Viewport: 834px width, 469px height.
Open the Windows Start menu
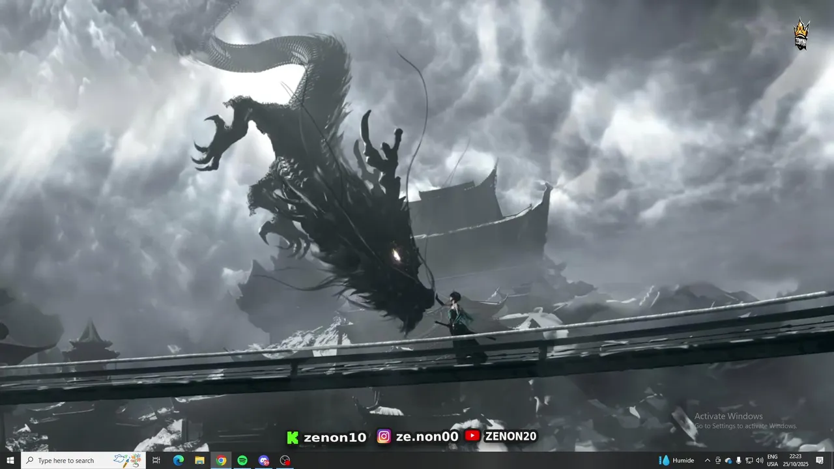pos(10,461)
